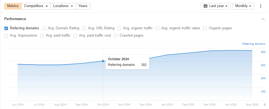Enable the Avg. organic traffic value checkbox
The image size is (269, 109).
tap(157, 28)
